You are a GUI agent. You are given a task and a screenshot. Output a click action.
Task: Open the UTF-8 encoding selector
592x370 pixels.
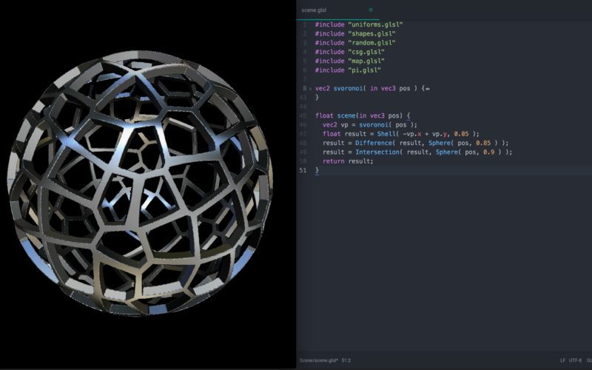click(x=576, y=360)
